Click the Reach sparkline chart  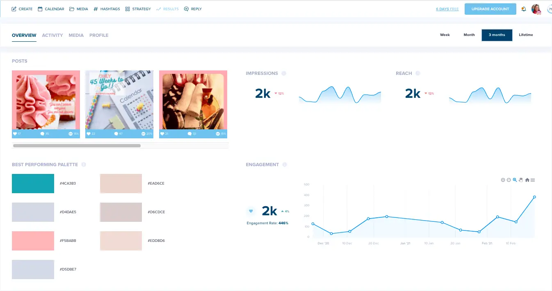pyautogui.click(x=490, y=95)
